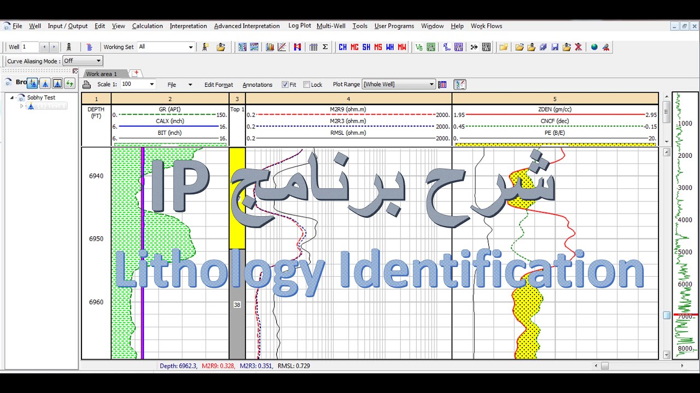This screenshot has height=393, width=700.
Task: Click the Annotations button
Action: point(258,85)
